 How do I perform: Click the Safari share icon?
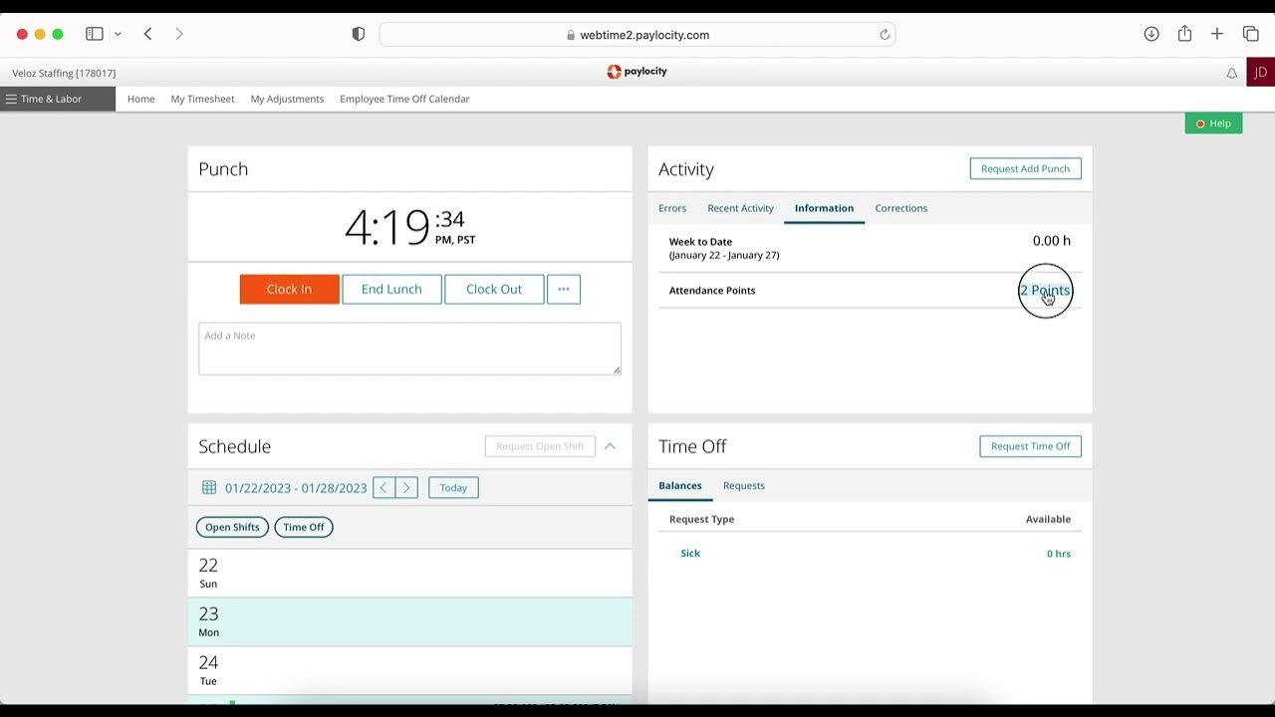click(x=1184, y=34)
